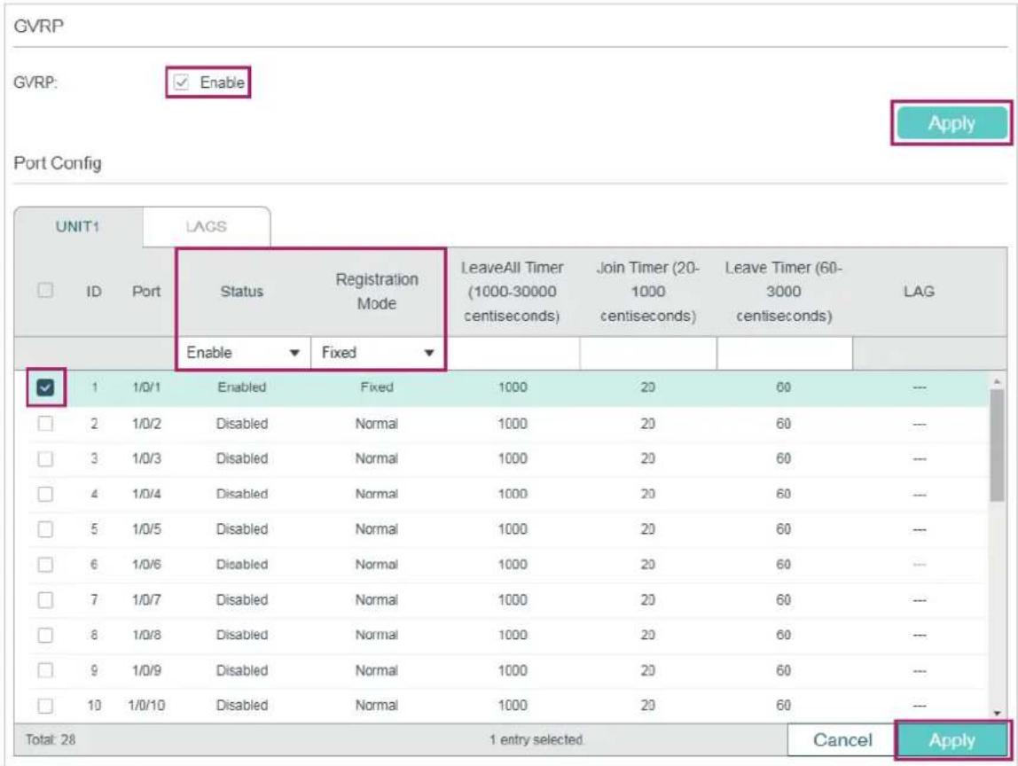The width and height of the screenshot is (1018, 766).
Task: Click the 1000 value in port 1/0/5 row
Action: [513, 529]
